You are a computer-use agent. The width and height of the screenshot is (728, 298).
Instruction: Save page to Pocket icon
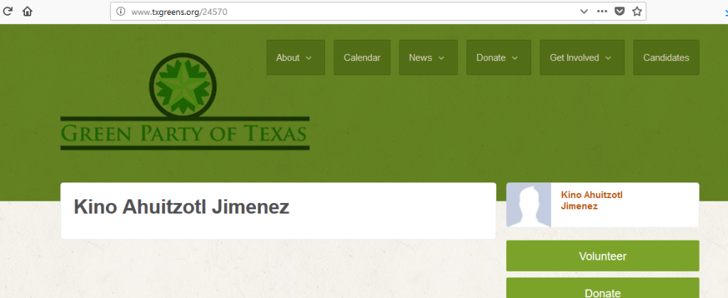click(619, 11)
